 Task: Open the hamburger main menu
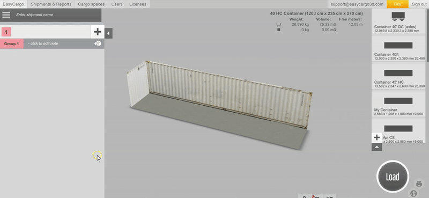point(6,15)
